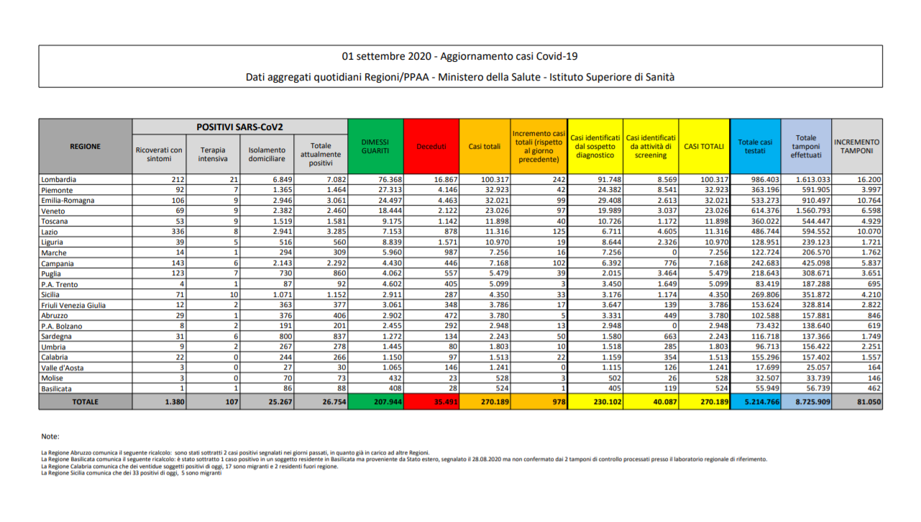Click the Terapia intensiva column header
This screenshot has height=522, width=921.
pos(212,154)
